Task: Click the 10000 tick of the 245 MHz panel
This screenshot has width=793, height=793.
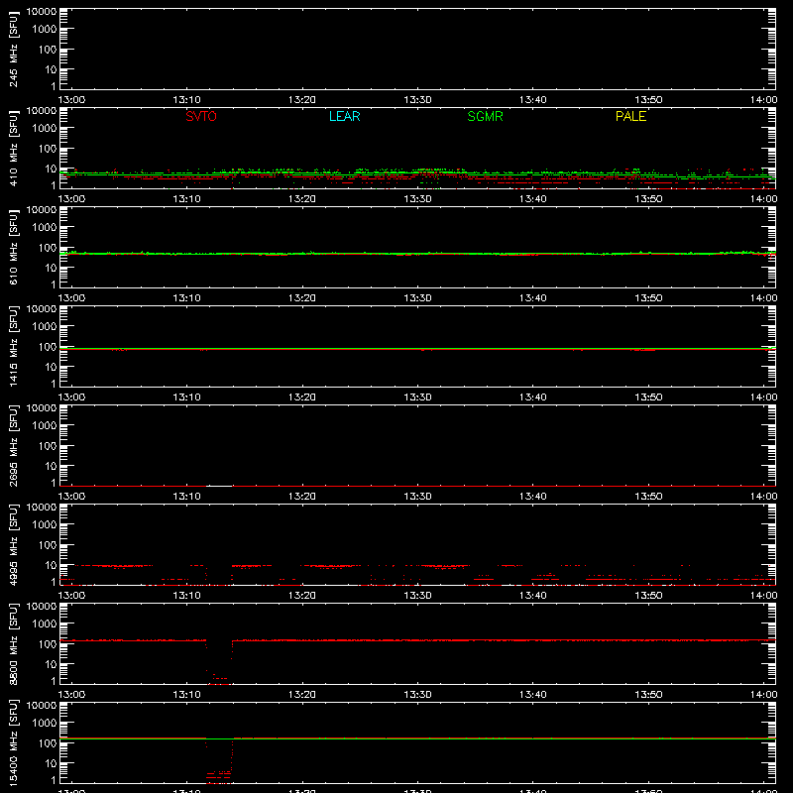Action: (x=42, y=12)
